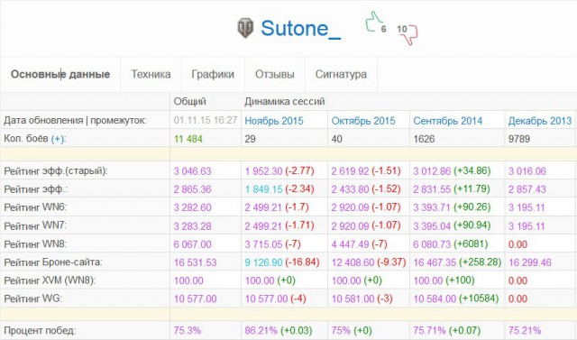Click the value 1 952.30 (-2.77)
The image size is (577, 340).
[279, 171]
